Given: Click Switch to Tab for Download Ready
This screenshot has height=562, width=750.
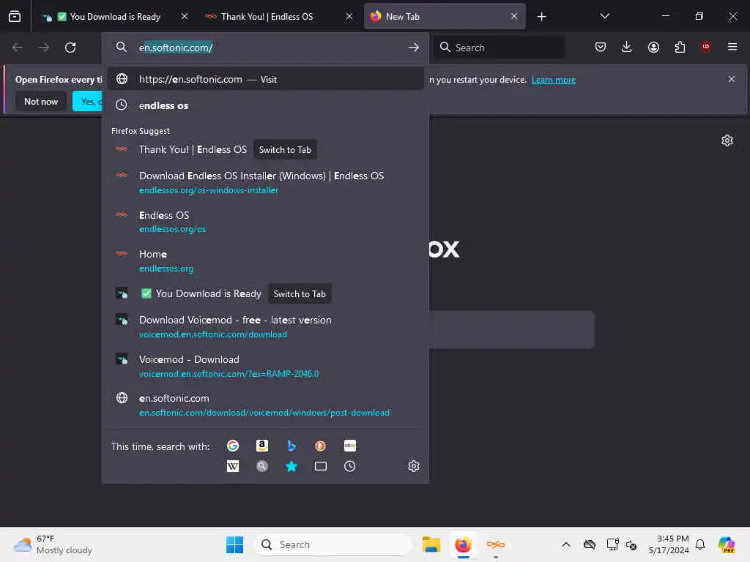Looking at the screenshot, I should [300, 294].
